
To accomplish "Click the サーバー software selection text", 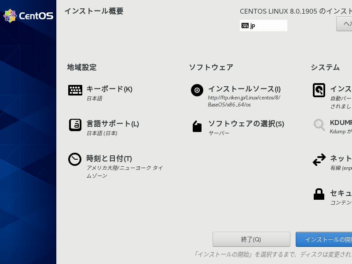I will click(x=219, y=133).
